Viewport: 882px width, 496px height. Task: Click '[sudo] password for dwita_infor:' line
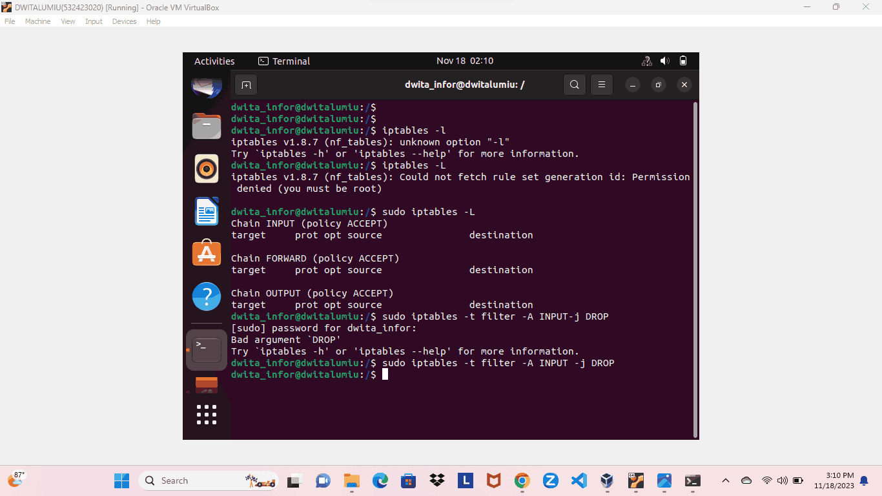[x=324, y=328]
